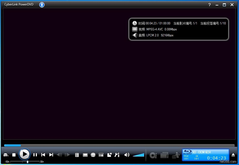The width and height of the screenshot is (239, 165).
Task: Skip to the next chapter
Action: point(51,155)
